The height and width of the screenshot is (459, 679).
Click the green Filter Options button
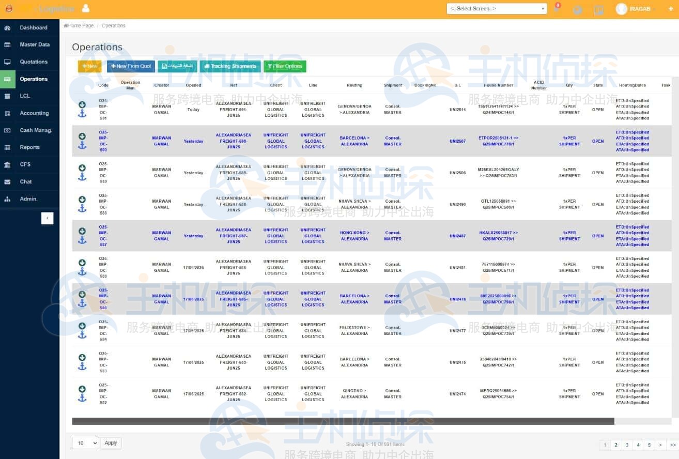point(285,67)
